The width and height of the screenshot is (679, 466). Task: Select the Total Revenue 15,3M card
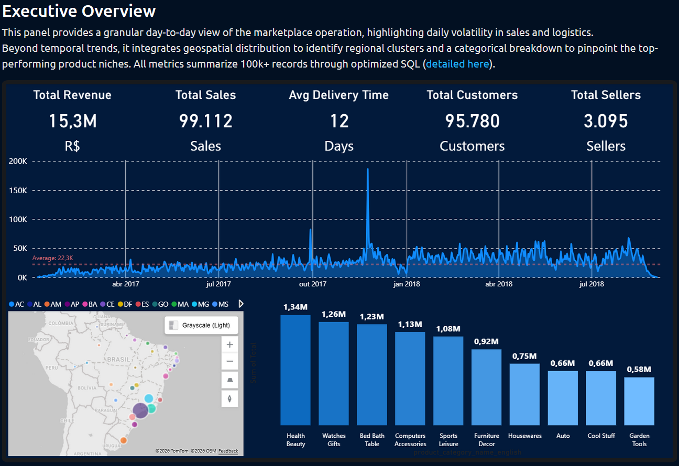click(72, 121)
